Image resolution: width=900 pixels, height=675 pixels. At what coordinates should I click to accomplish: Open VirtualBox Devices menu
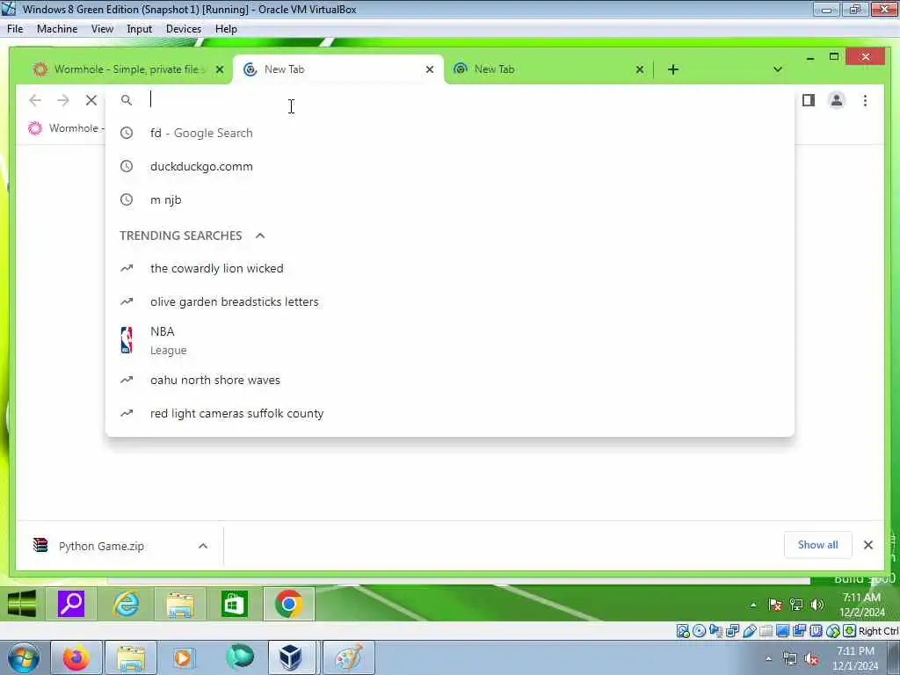coord(184,29)
